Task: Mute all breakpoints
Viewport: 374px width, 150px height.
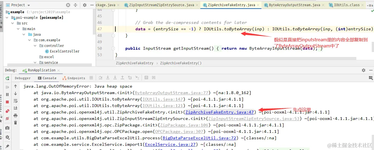Action: coord(7,119)
